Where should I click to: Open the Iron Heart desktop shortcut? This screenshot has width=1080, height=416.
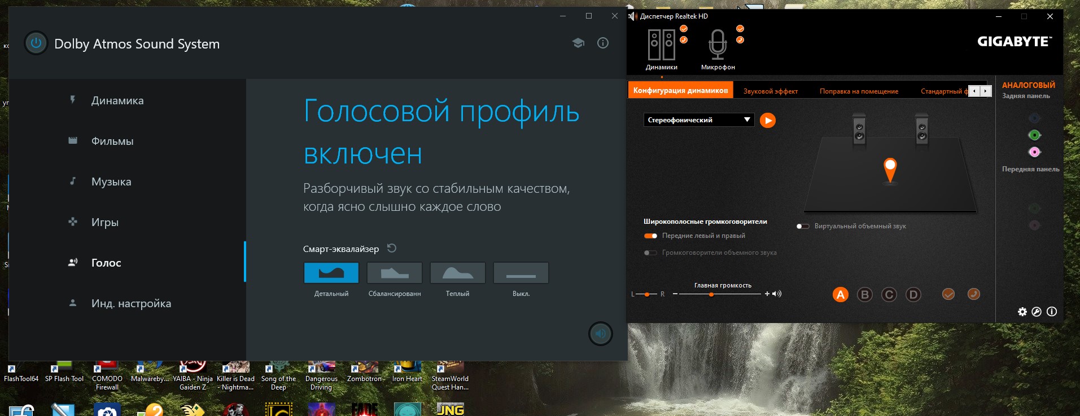click(407, 373)
